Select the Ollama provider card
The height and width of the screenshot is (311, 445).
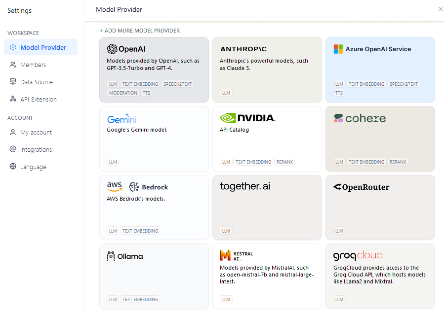click(x=154, y=276)
